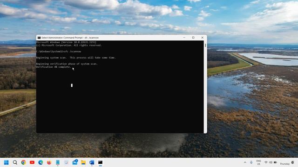This screenshot has height=167, width=298.
Task: Open the notifications bell icon
Action: click(x=293, y=163)
